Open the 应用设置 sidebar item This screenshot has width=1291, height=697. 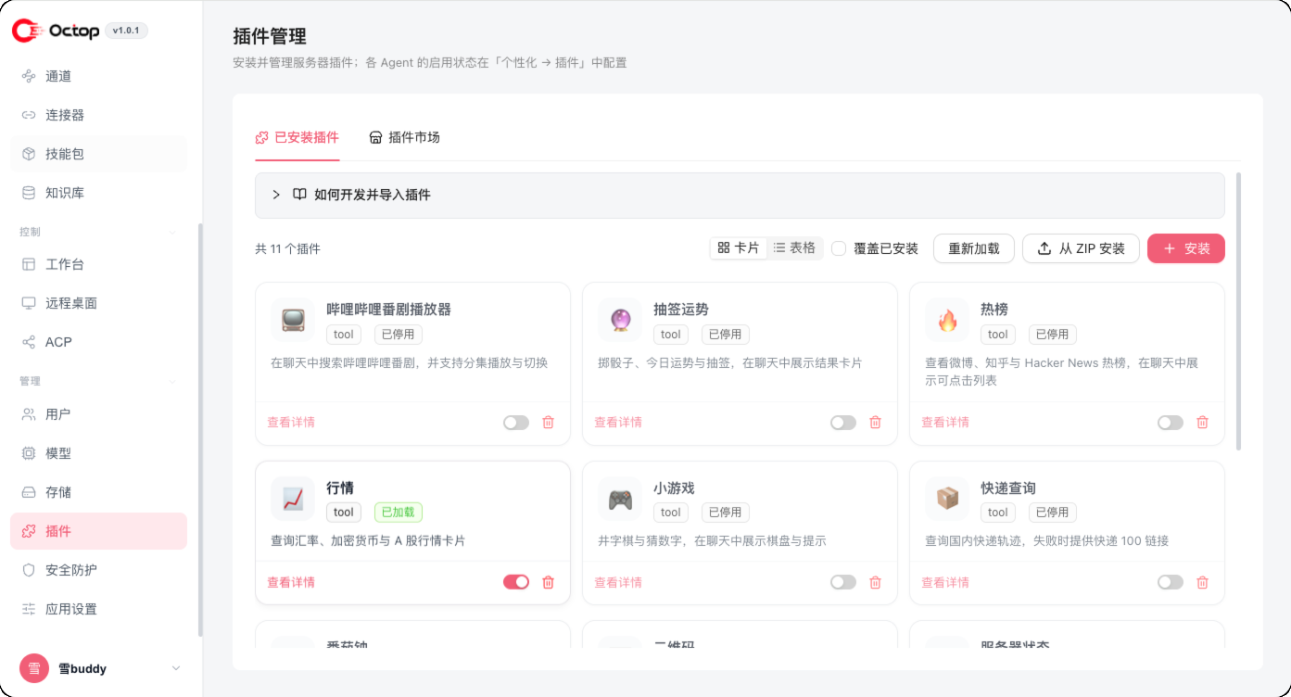pos(98,609)
